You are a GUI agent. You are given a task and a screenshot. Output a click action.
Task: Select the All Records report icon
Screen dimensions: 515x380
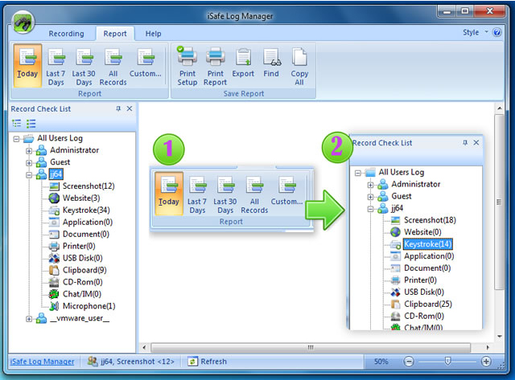click(x=113, y=66)
